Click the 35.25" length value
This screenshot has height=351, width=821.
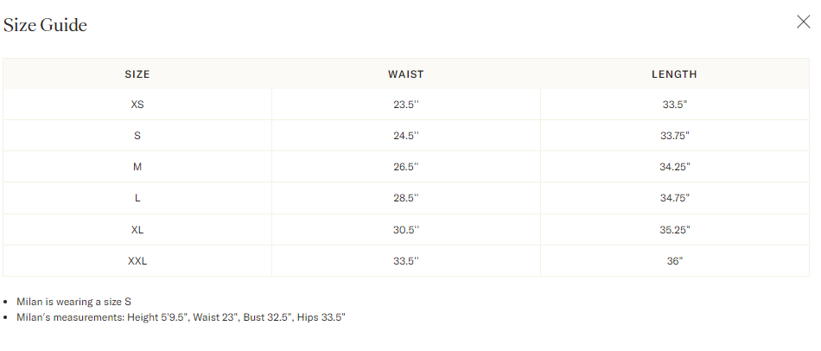[674, 229]
